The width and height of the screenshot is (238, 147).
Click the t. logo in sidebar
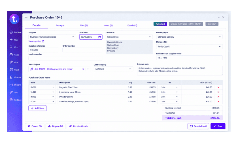(x=14, y=19)
